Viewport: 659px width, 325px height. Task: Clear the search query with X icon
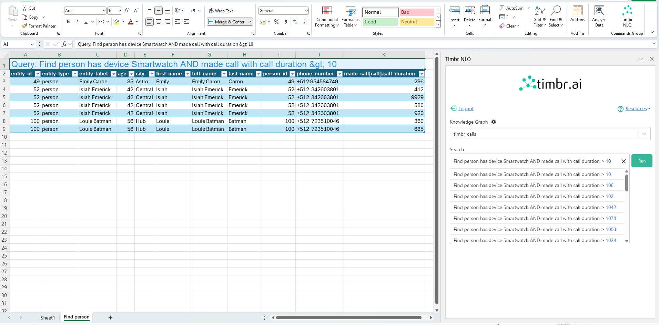click(623, 161)
